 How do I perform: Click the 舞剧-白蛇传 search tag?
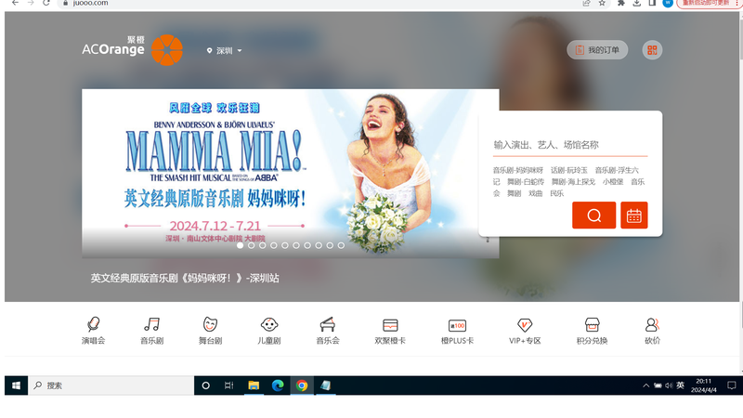pos(526,181)
